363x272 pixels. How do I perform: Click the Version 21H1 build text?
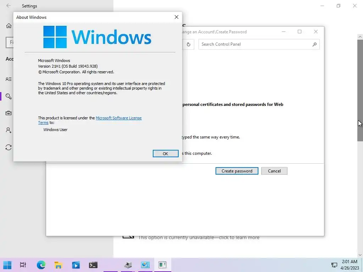coord(68,66)
